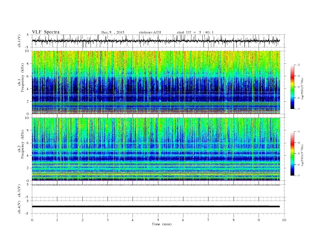Click the "VLF Spectra" title text

46,32
